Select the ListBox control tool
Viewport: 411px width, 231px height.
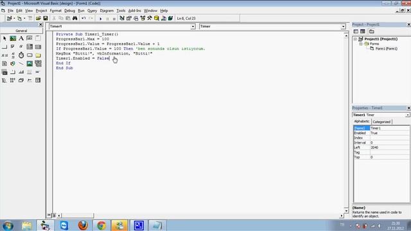[38, 47]
